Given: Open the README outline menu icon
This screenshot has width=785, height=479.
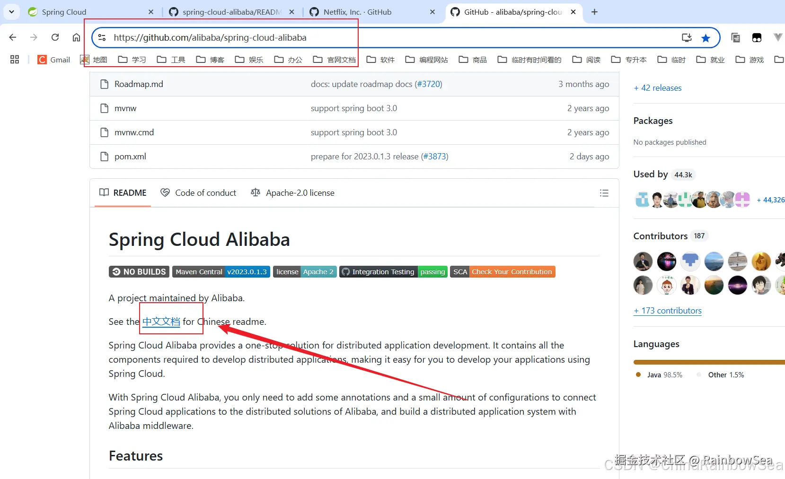Looking at the screenshot, I should click(604, 193).
